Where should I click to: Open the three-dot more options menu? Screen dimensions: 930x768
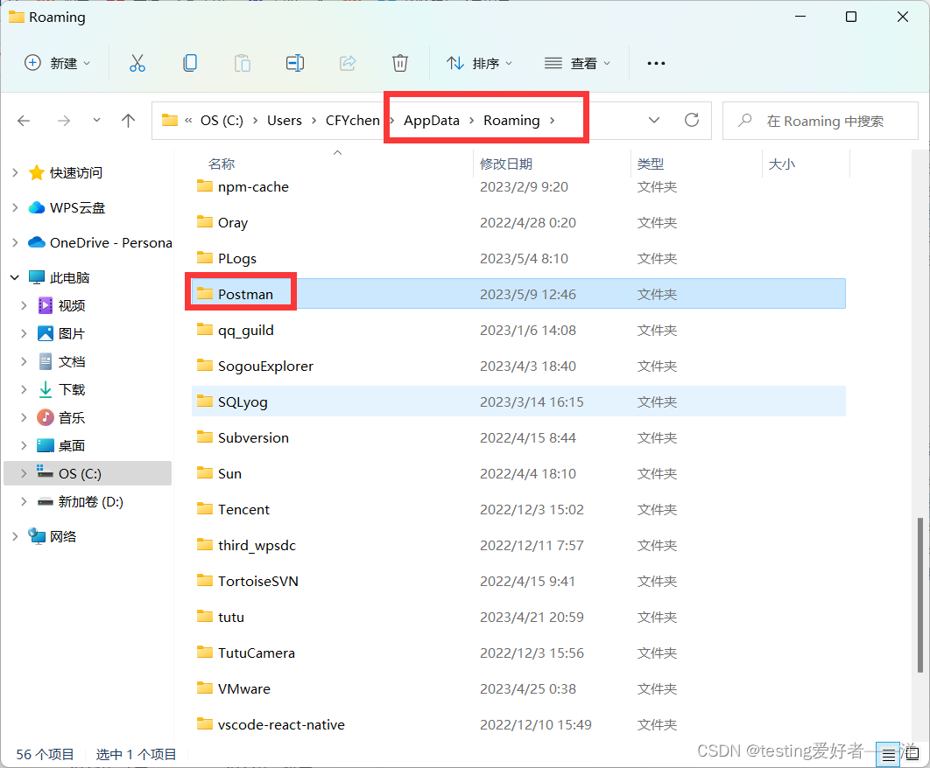point(656,63)
